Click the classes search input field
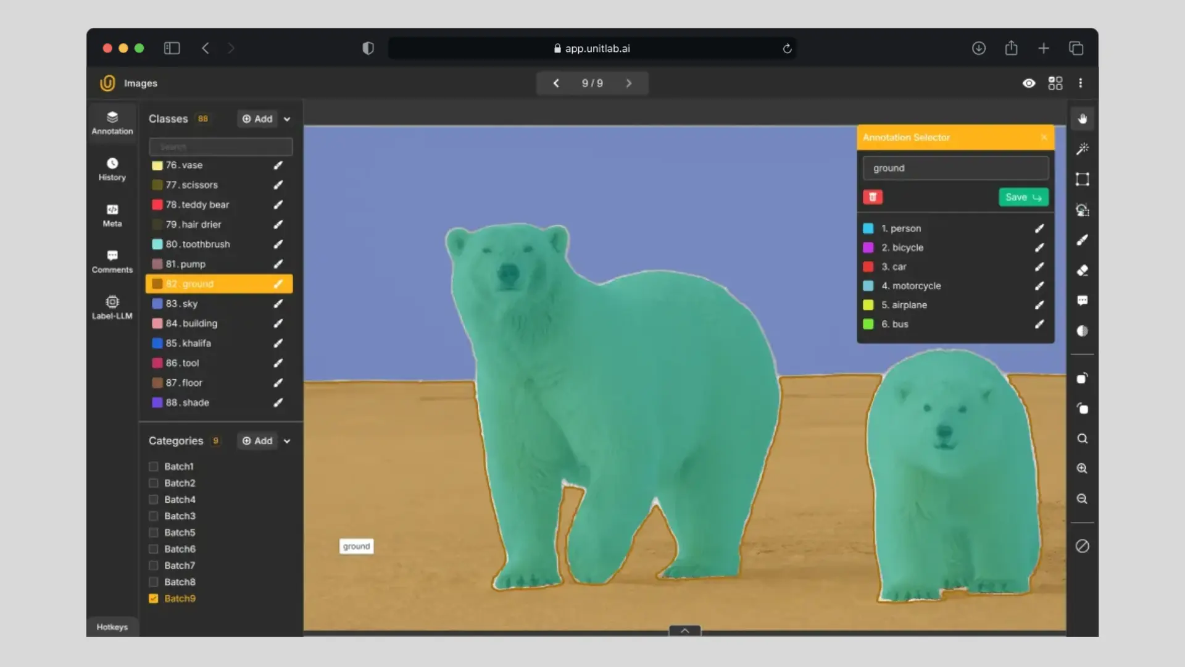This screenshot has height=667, width=1185. point(220,147)
